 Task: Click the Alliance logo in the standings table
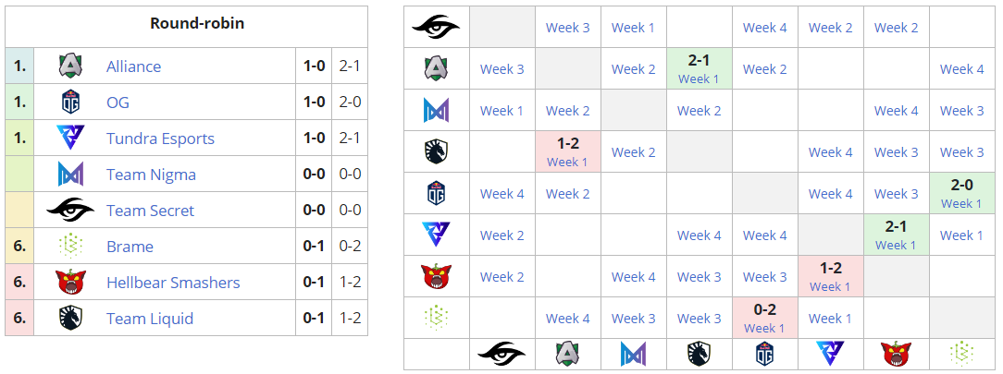(x=71, y=66)
